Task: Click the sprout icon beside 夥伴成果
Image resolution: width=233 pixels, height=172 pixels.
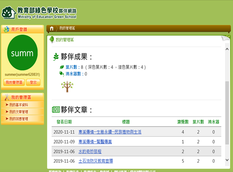Action: pyautogui.click(x=56, y=57)
